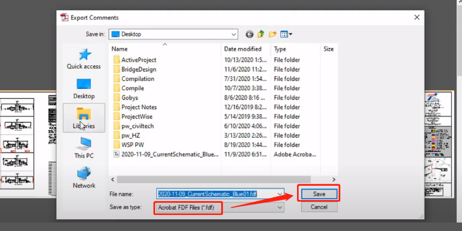Image resolution: width=462 pixels, height=231 pixels.
Task: Select the BridgeDesign folder
Action: (139, 69)
